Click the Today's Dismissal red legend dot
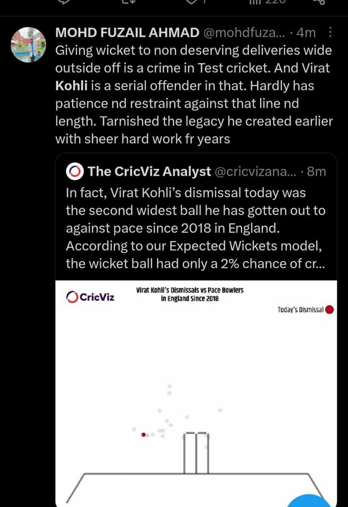Screen dimensions: 348x507 [x=330, y=310]
